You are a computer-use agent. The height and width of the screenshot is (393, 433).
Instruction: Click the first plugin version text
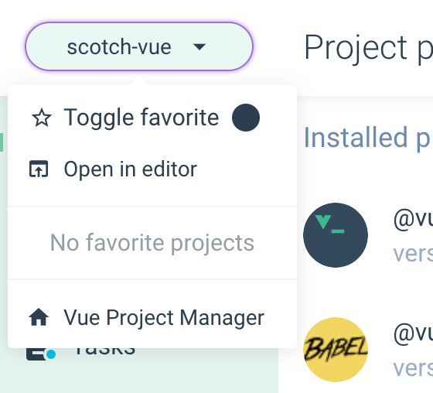[413, 254]
